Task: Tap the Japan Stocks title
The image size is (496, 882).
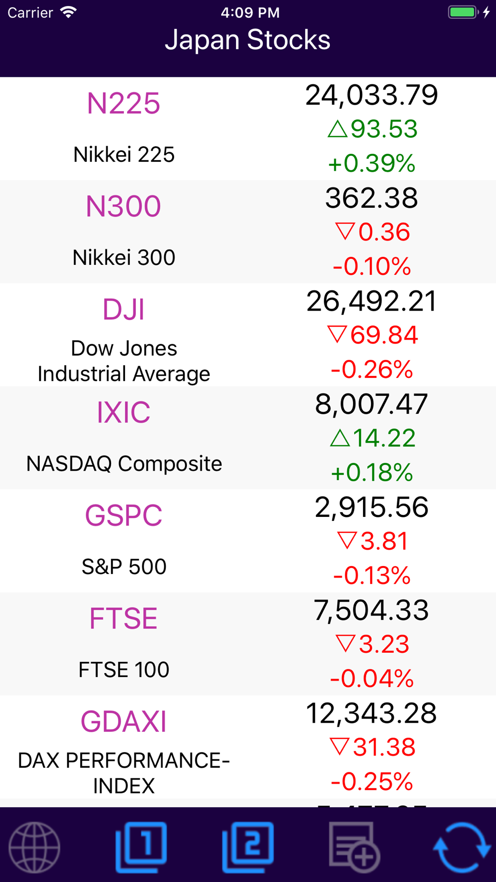Action: click(x=248, y=40)
